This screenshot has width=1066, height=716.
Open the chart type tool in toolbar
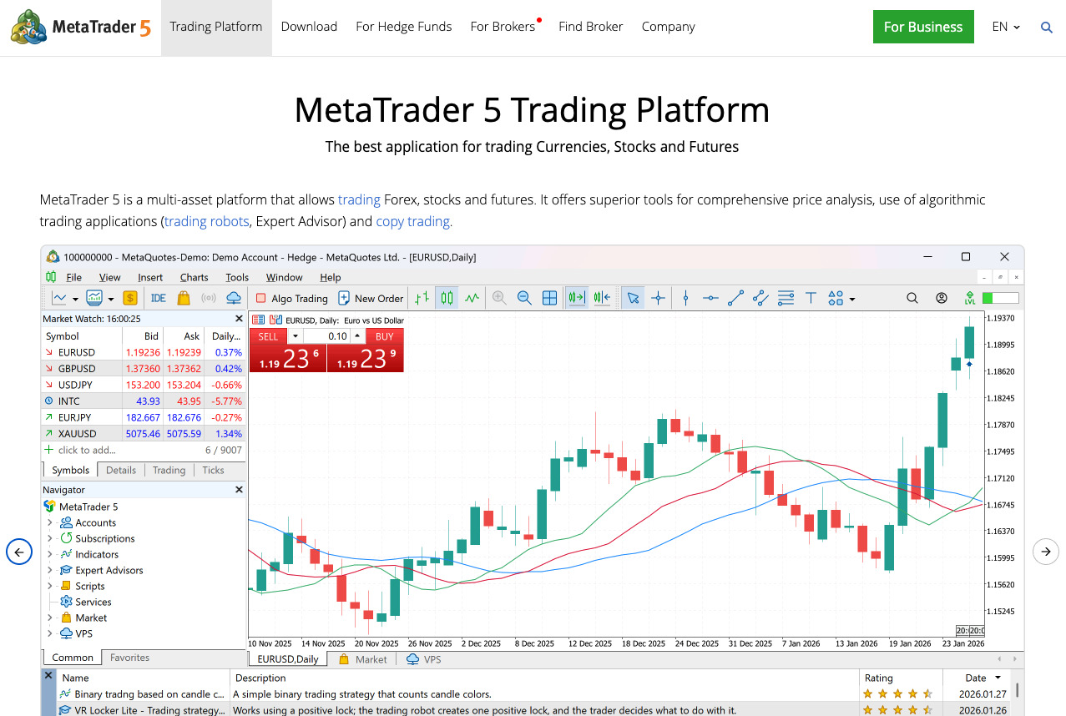click(59, 298)
